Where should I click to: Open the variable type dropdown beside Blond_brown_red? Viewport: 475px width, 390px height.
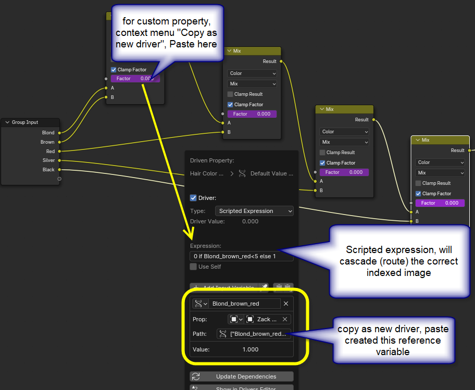coord(201,304)
